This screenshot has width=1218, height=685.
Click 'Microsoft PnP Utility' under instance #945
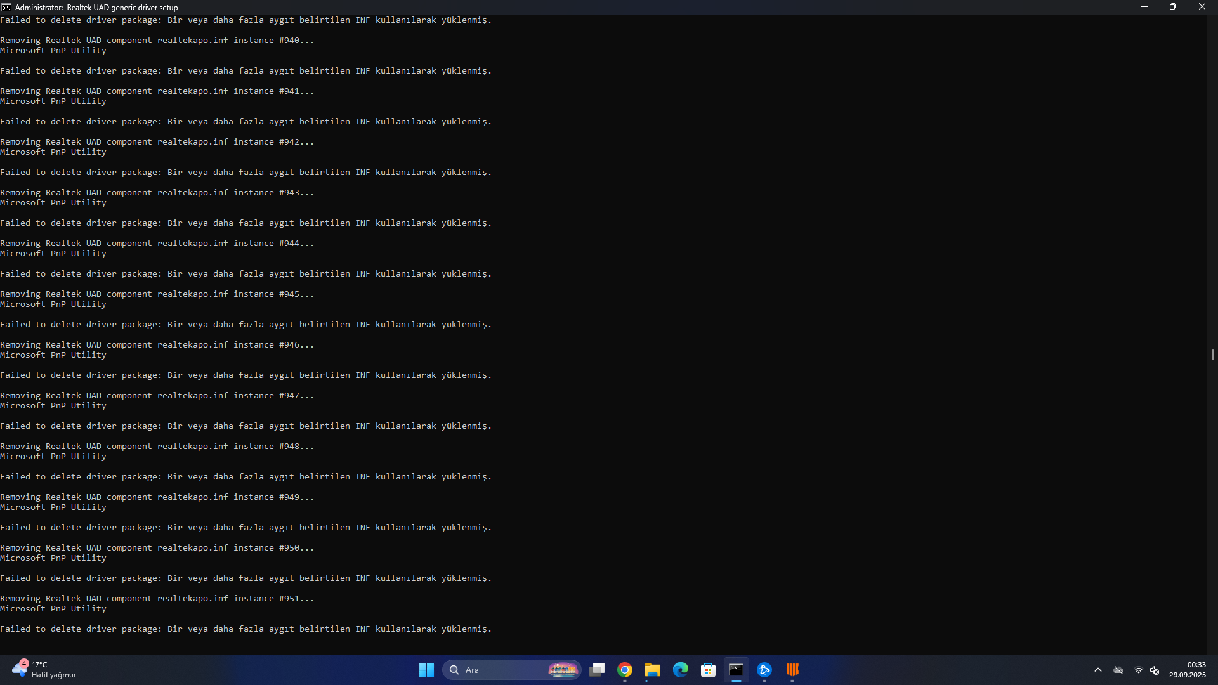coord(53,304)
